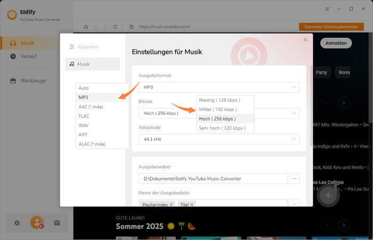The image size is (373, 240).
Task: Choose AIFF output format
Action: (x=102, y=134)
